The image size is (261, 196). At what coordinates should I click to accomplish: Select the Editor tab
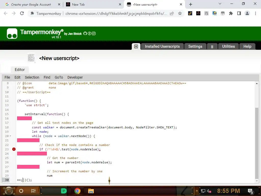click(x=20, y=70)
